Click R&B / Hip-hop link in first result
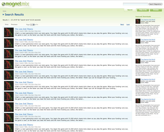 pos(29,31)
